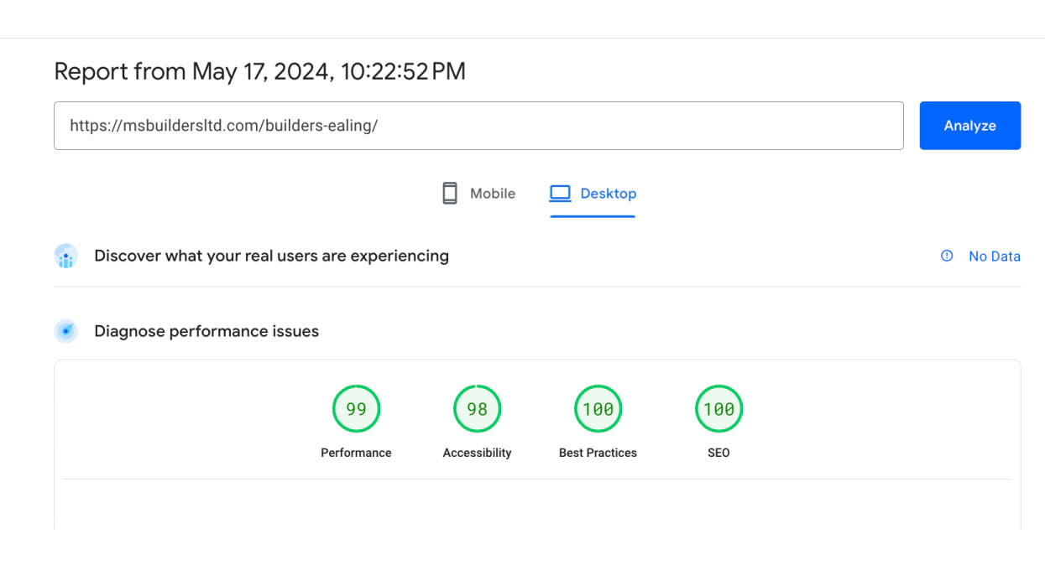Click the Mobile phone icon
This screenshot has width=1045, height=570.
pyautogui.click(x=450, y=194)
